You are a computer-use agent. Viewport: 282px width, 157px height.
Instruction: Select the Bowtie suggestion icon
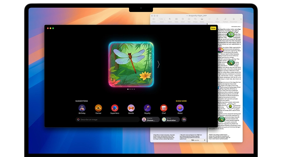pyautogui.click(x=131, y=108)
